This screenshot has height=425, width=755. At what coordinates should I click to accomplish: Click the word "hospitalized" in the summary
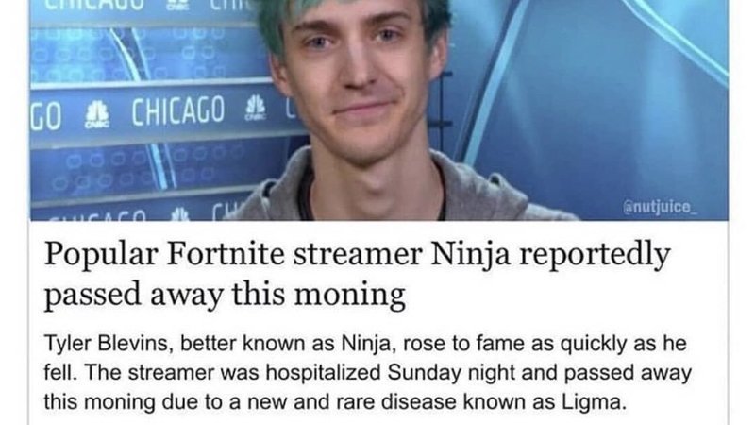[324, 373]
